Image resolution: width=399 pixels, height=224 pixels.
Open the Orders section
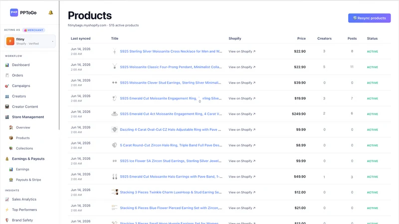pyautogui.click(x=17, y=76)
